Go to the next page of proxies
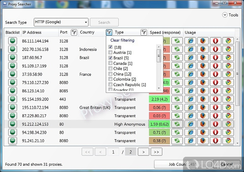 (143, 152)
